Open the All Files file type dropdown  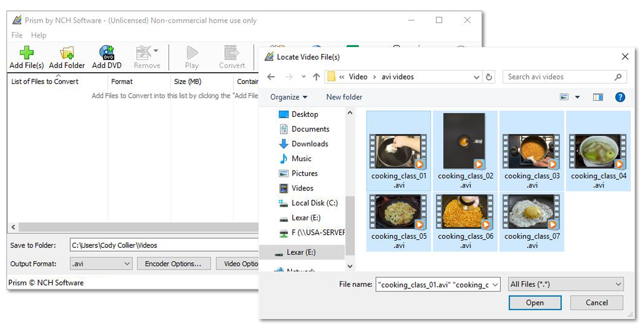tap(565, 284)
